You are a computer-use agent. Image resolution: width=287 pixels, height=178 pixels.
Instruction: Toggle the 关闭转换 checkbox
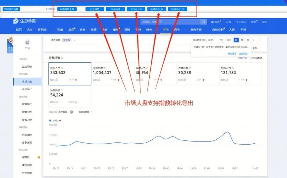click(44, 9)
